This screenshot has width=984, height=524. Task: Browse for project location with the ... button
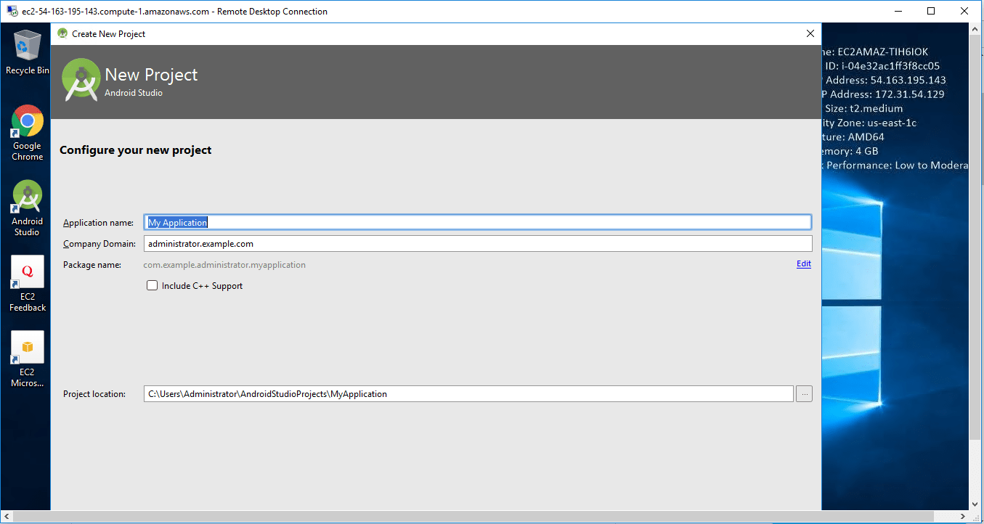pyautogui.click(x=804, y=394)
